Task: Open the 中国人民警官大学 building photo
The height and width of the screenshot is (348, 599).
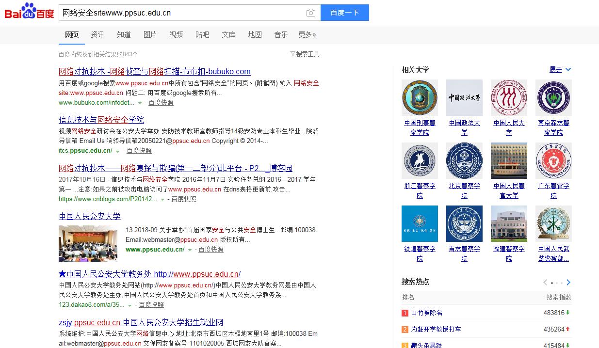Action: tap(509, 160)
